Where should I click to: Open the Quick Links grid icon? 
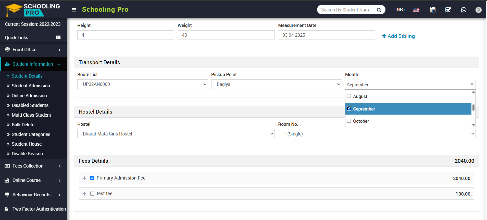58,37
